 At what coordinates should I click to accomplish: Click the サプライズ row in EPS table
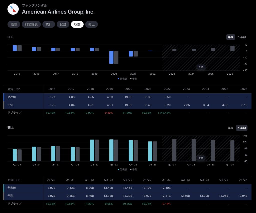128,113
